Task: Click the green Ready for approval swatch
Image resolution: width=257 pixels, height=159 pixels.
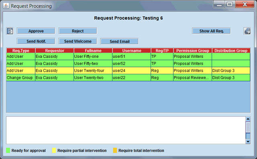Action: coord(8,150)
